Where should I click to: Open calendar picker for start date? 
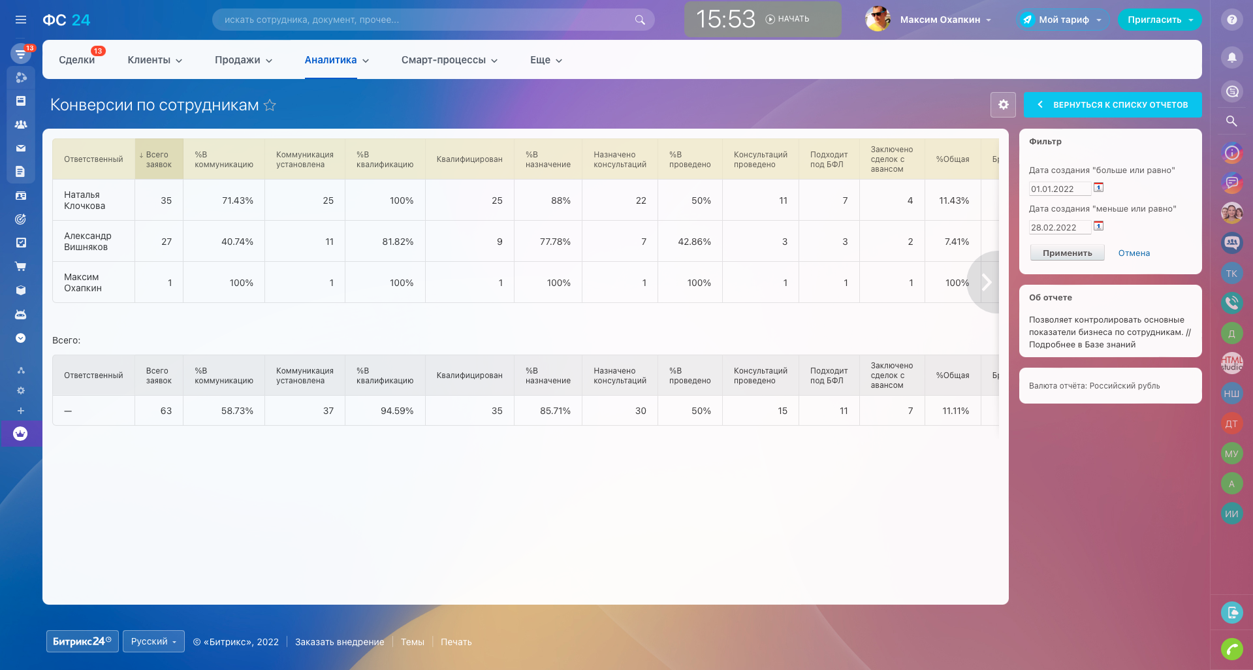pos(1098,188)
